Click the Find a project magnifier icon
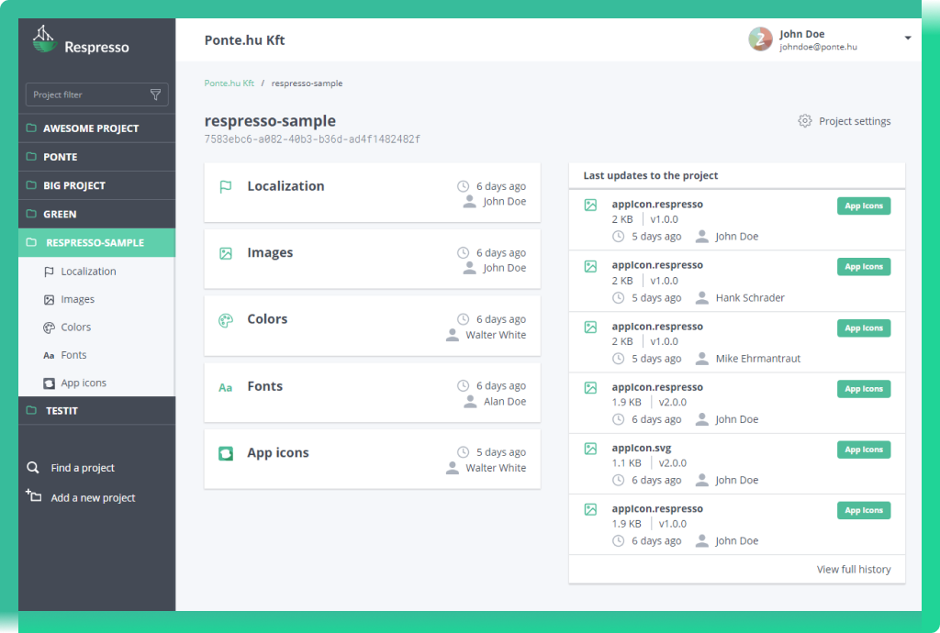Screen dimensions: 940x633 33,468
